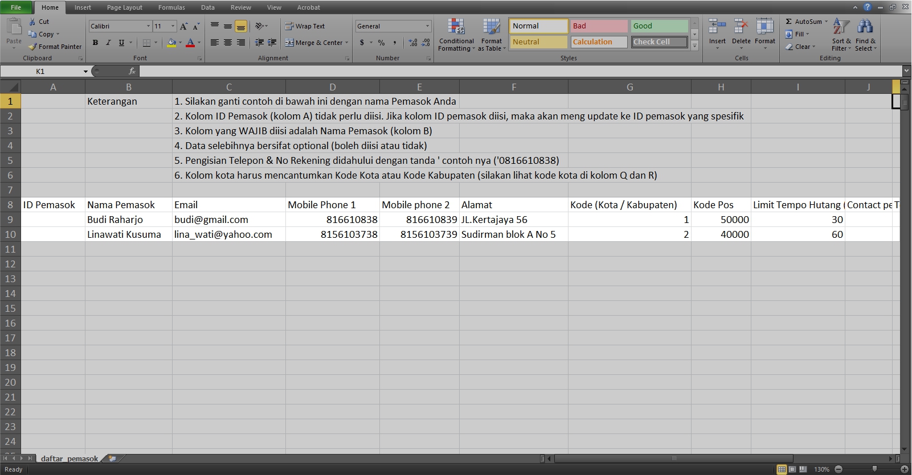
Task: Toggle italic formatting
Action: point(108,43)
